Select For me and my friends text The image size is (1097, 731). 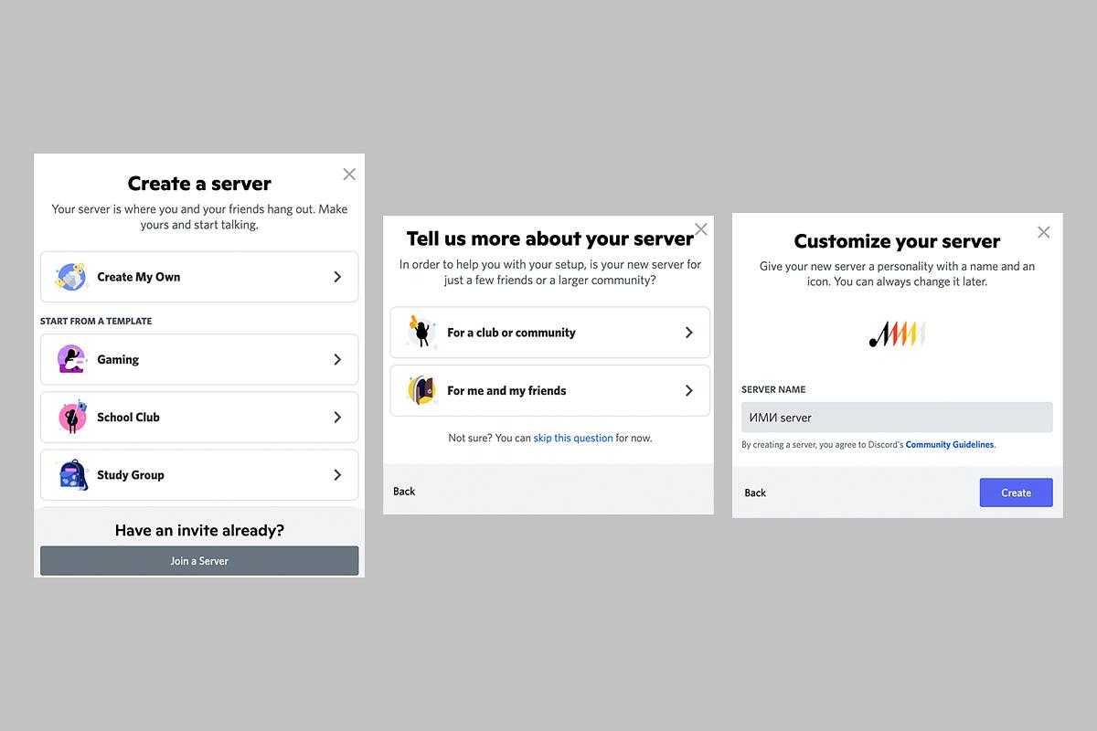[x=506, y=390]
